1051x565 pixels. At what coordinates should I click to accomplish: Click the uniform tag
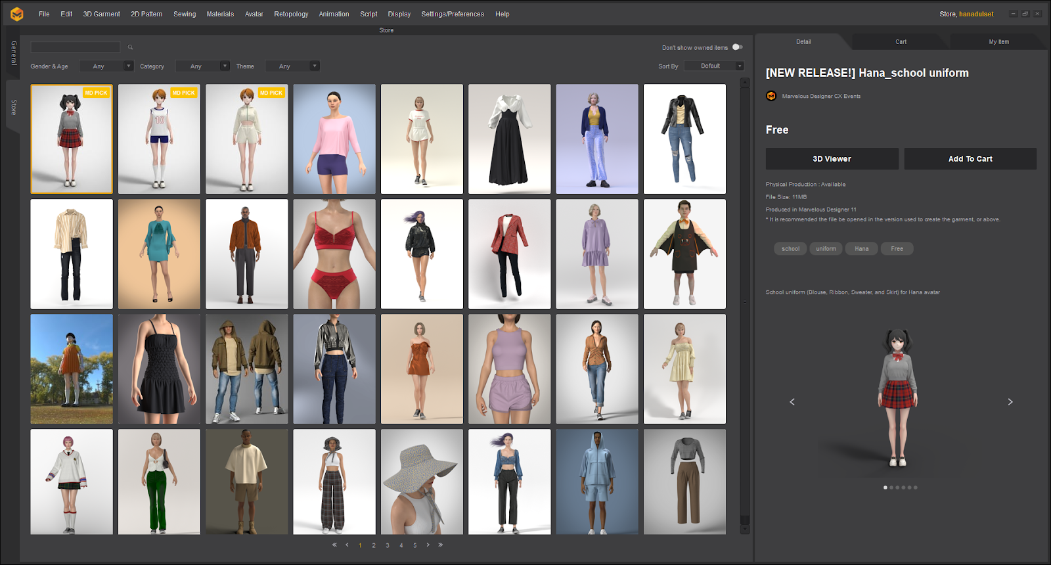[x=826, y=249]
